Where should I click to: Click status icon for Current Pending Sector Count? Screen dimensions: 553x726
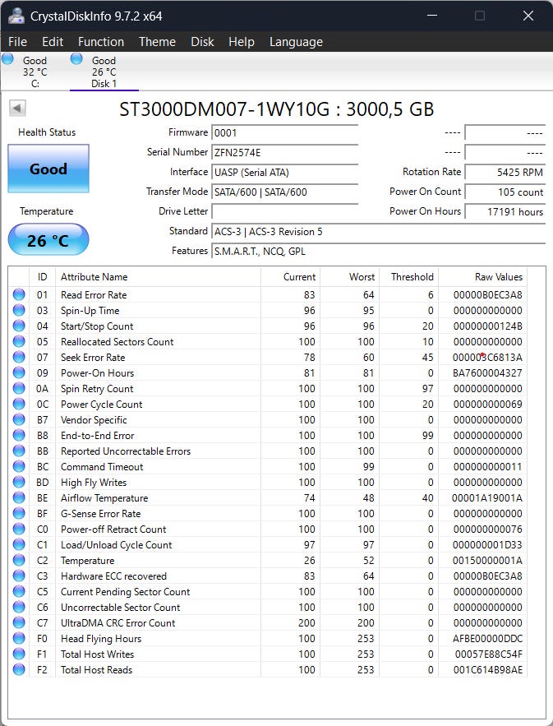(19, 592)
